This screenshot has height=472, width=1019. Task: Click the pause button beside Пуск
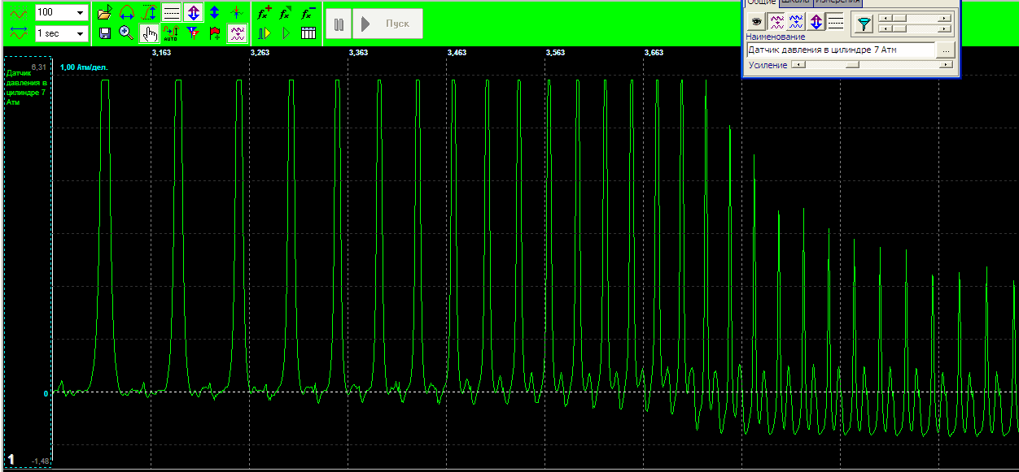pyautogui.click(x=339, y=24)
